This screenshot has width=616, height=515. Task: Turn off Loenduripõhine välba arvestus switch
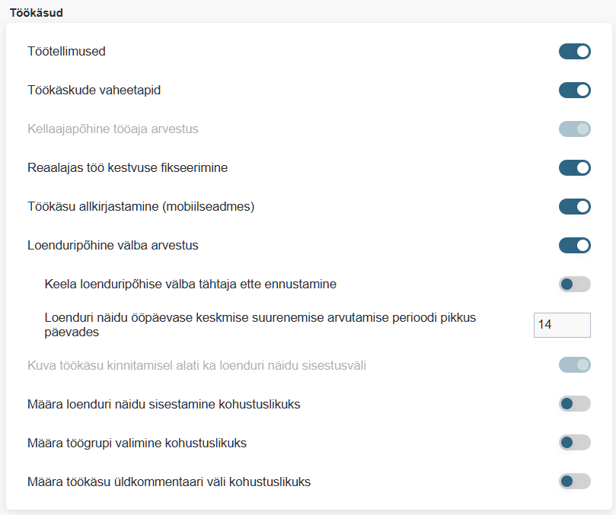pyautogui.click(x=574, y=245)
